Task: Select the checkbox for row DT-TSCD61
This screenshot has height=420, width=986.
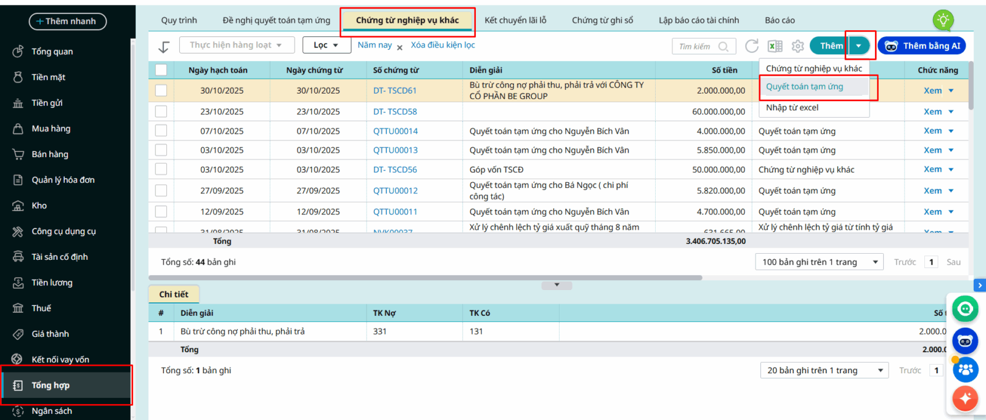Action: [x=161, y=91]
